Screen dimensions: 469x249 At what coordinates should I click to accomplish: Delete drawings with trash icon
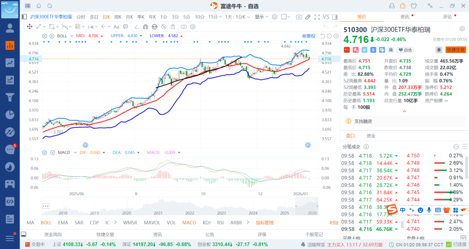[172, 27]
